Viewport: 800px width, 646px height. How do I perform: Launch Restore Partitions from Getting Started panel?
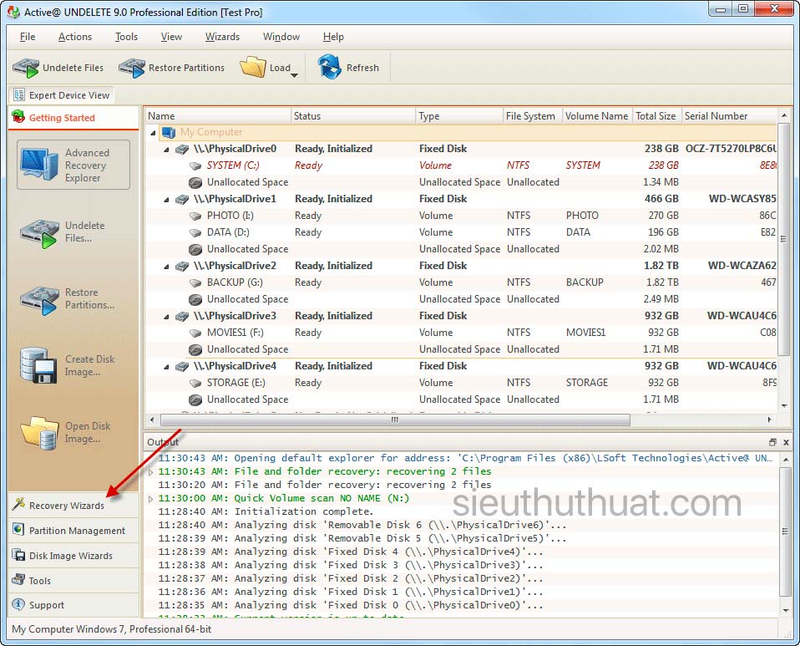tap(73, 299)
